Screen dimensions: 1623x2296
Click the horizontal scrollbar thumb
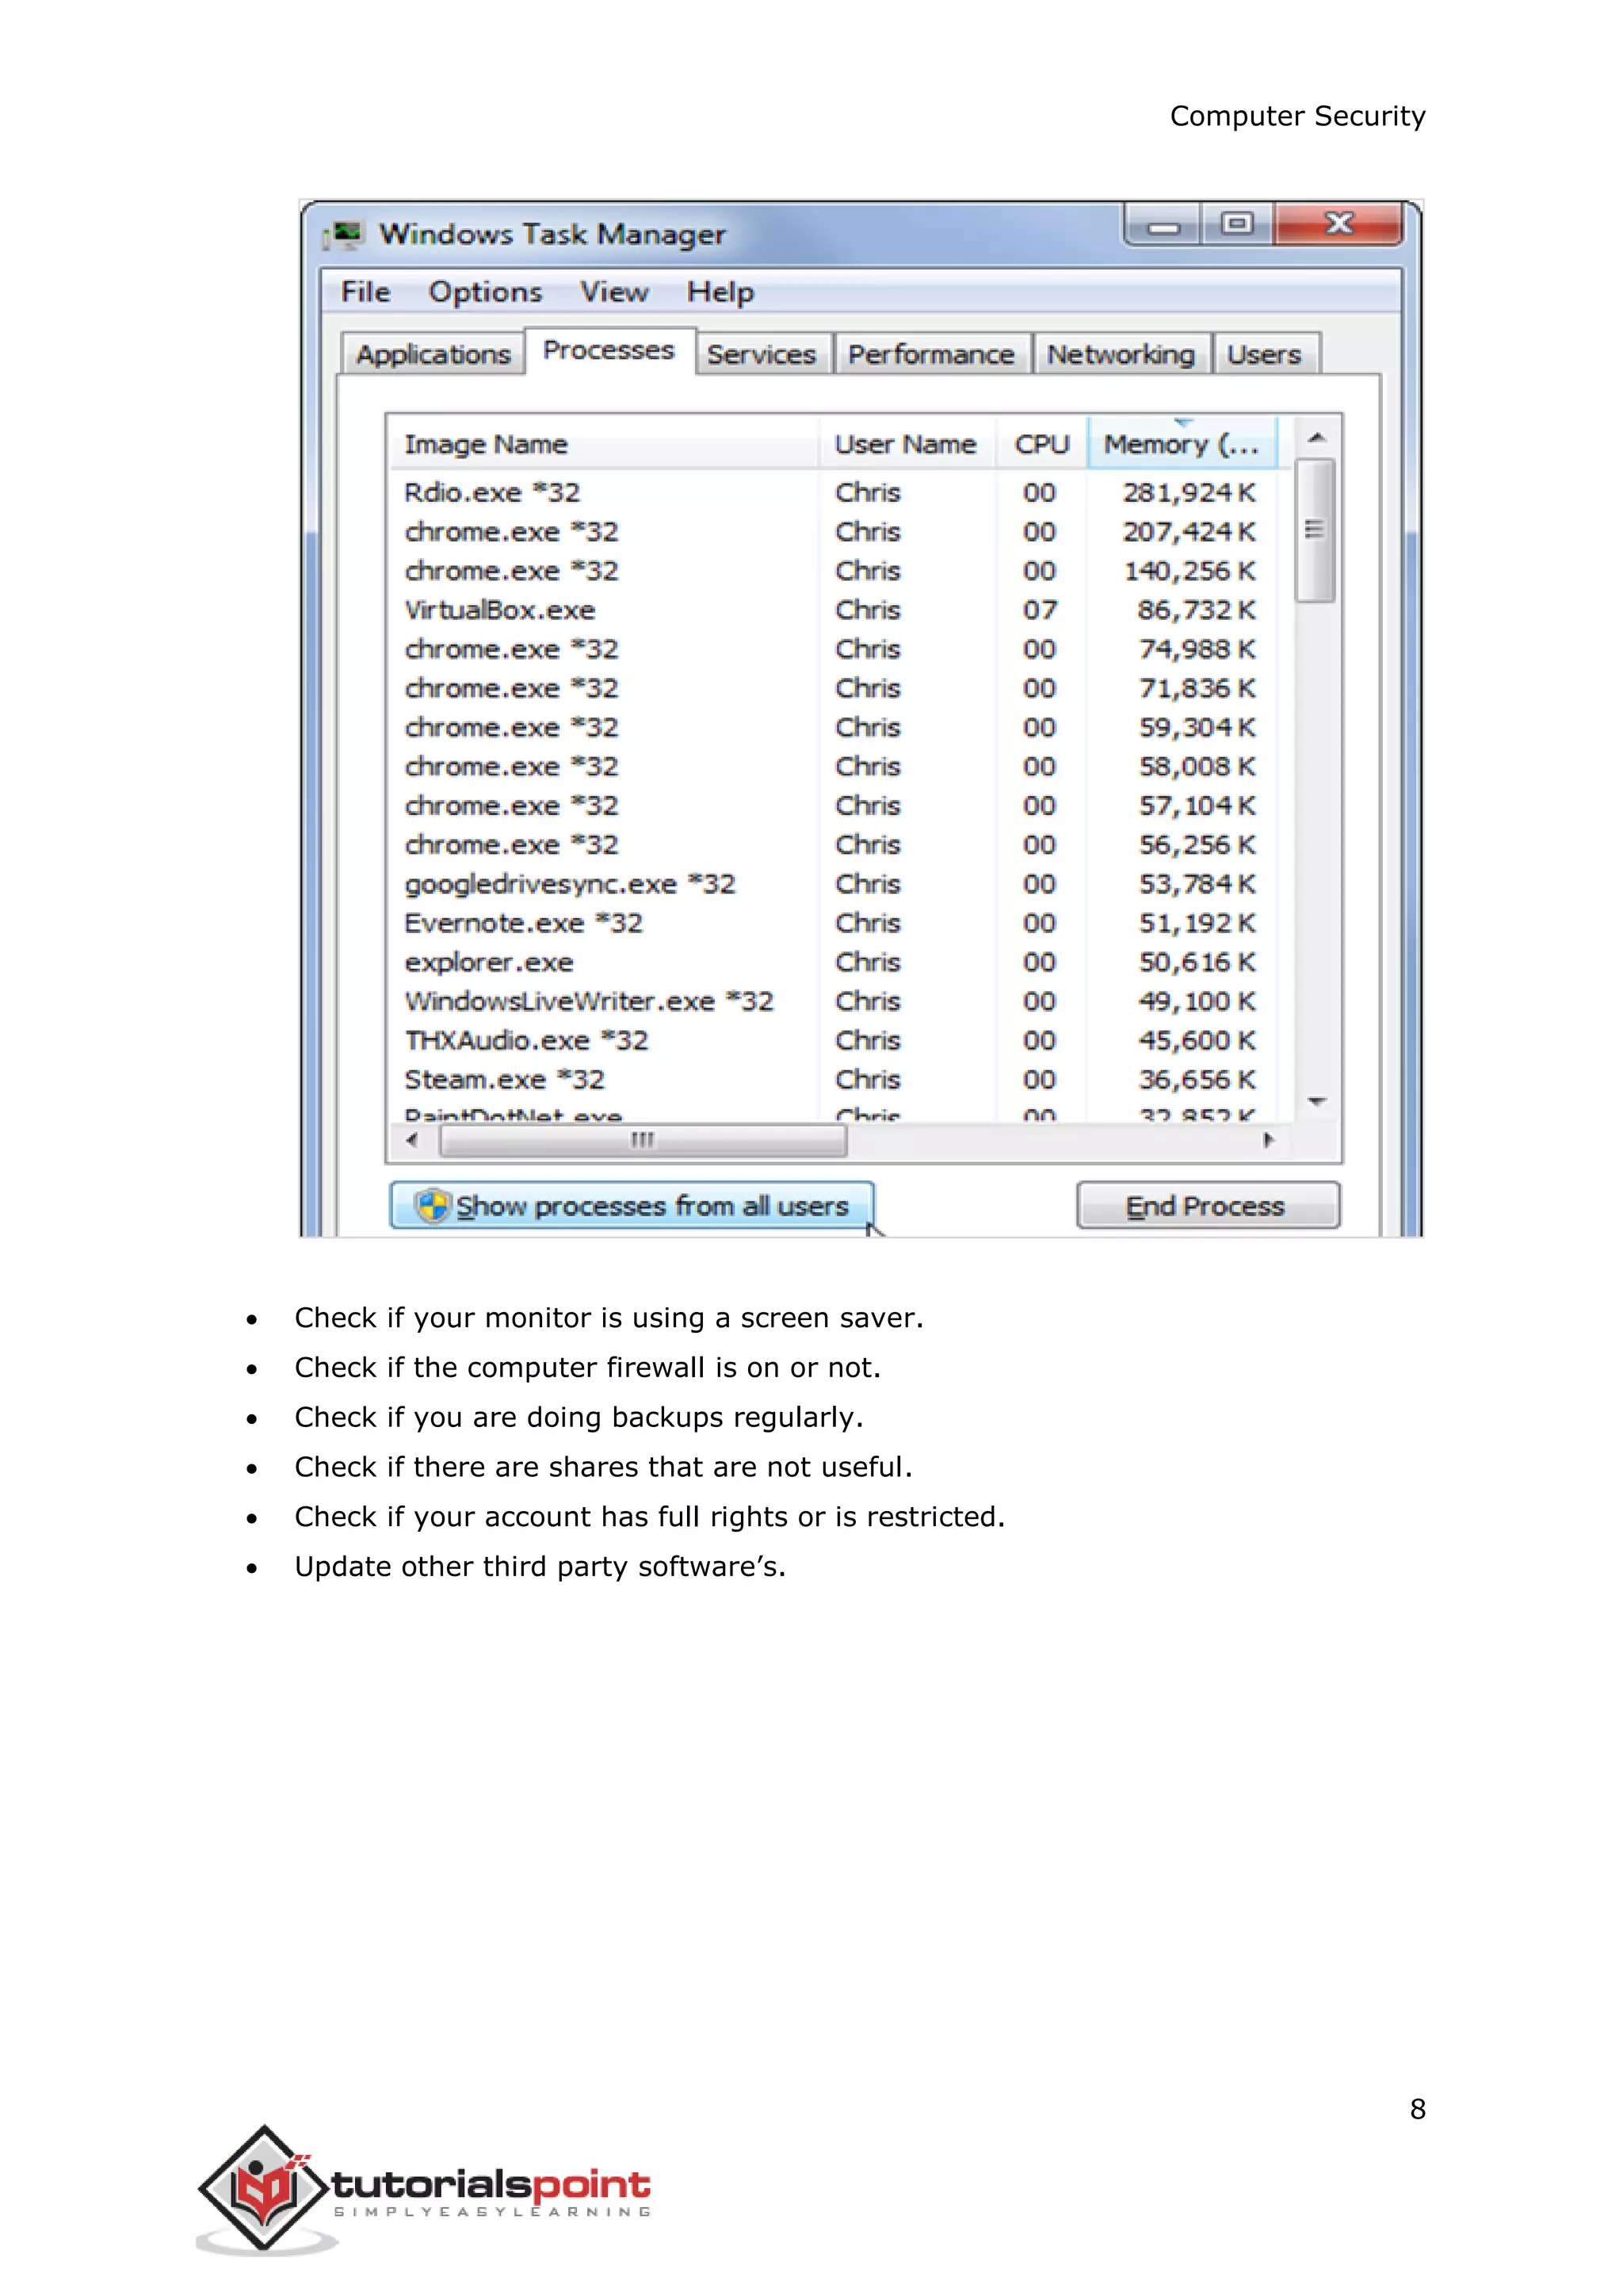pyautogui.click(x=643, y=1140)
